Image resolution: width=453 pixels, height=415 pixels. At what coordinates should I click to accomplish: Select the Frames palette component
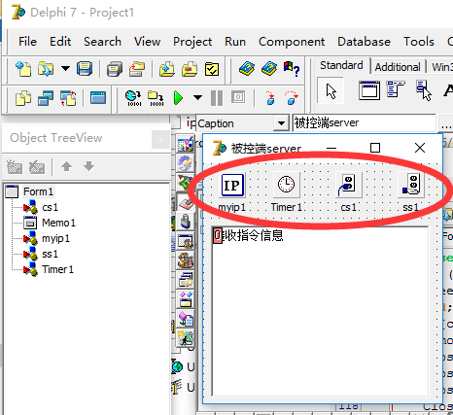(369, 90)
